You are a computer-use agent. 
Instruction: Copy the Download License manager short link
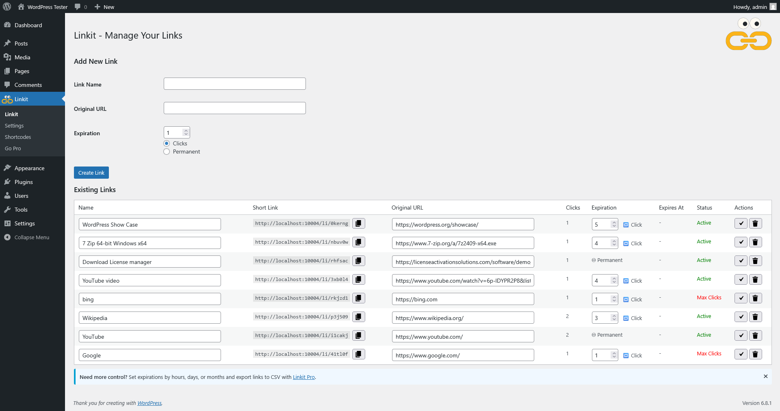(x=358, y=261)
